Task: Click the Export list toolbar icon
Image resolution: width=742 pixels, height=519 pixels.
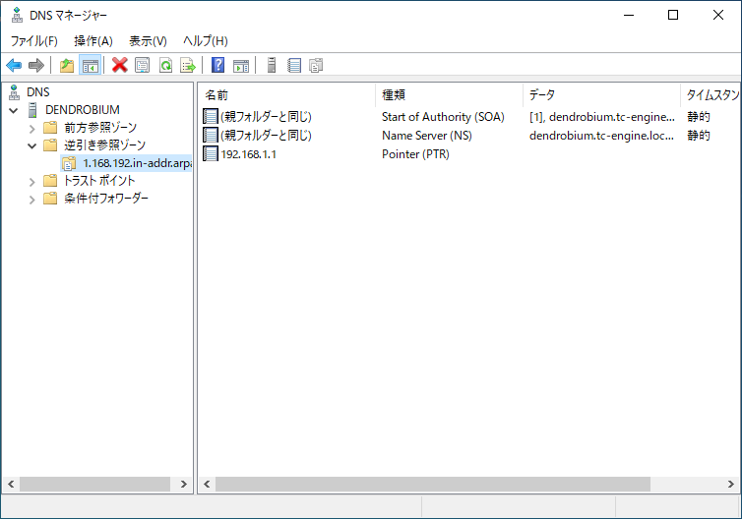Action: pyautogui.click(x=188, y=65)
